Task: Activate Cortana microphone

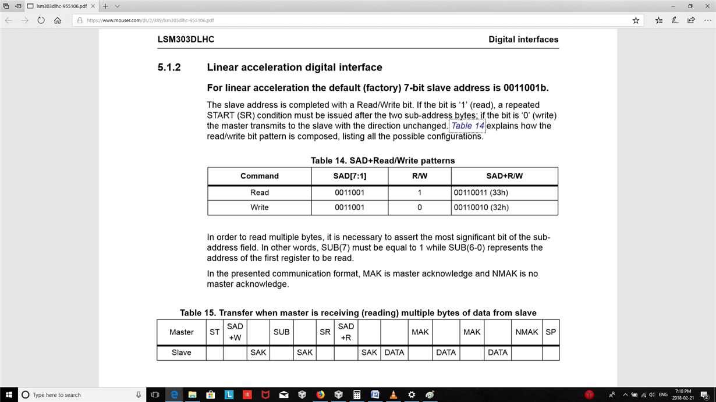Action: coord(139,394)
